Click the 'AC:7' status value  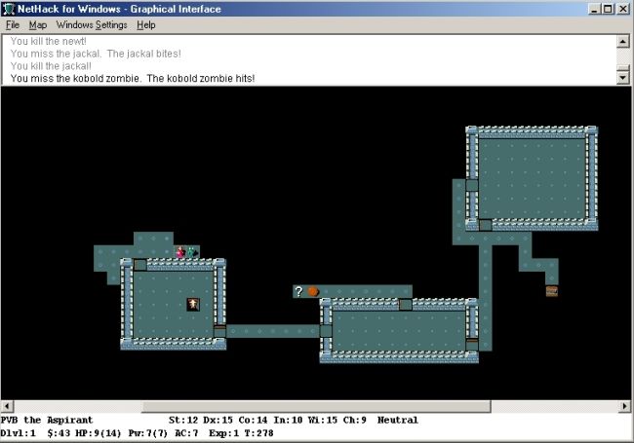pos(186,433)
